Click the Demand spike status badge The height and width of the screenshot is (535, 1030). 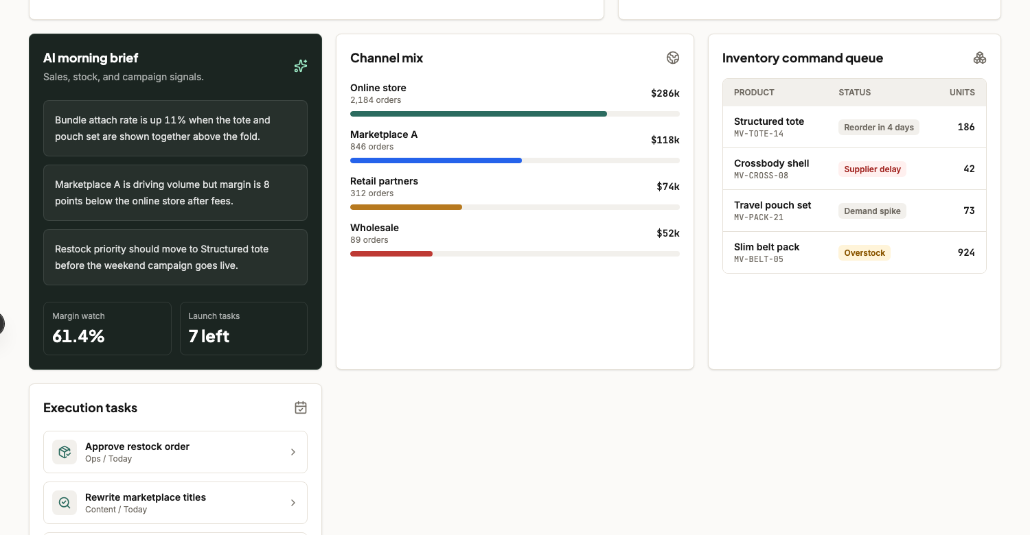(x=872, y=211)
